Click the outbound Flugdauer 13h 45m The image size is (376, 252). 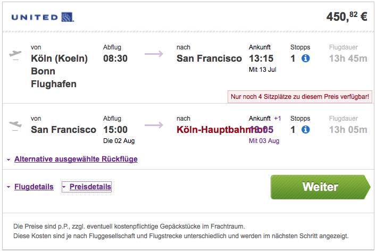point(348,58)
